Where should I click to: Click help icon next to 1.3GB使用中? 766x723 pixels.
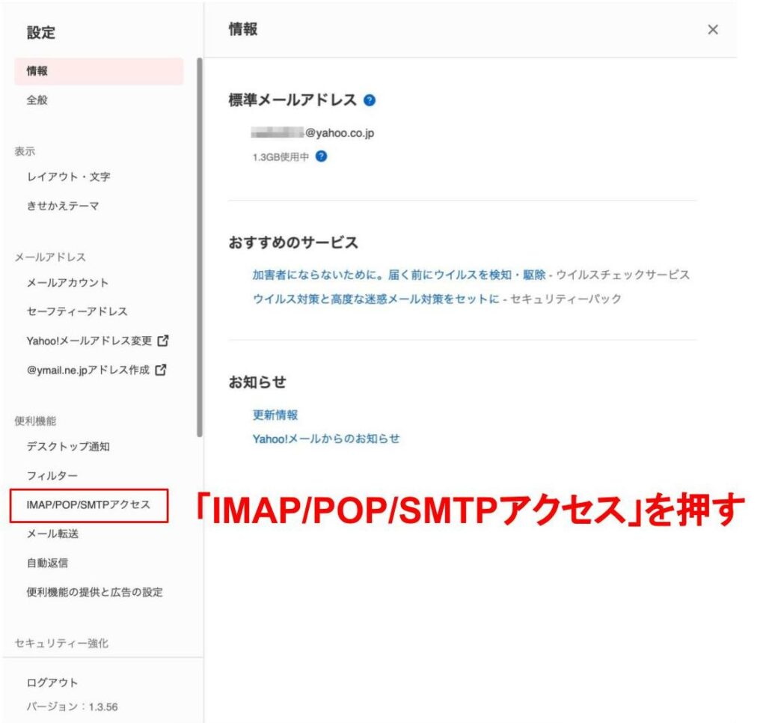coord(321,156)
